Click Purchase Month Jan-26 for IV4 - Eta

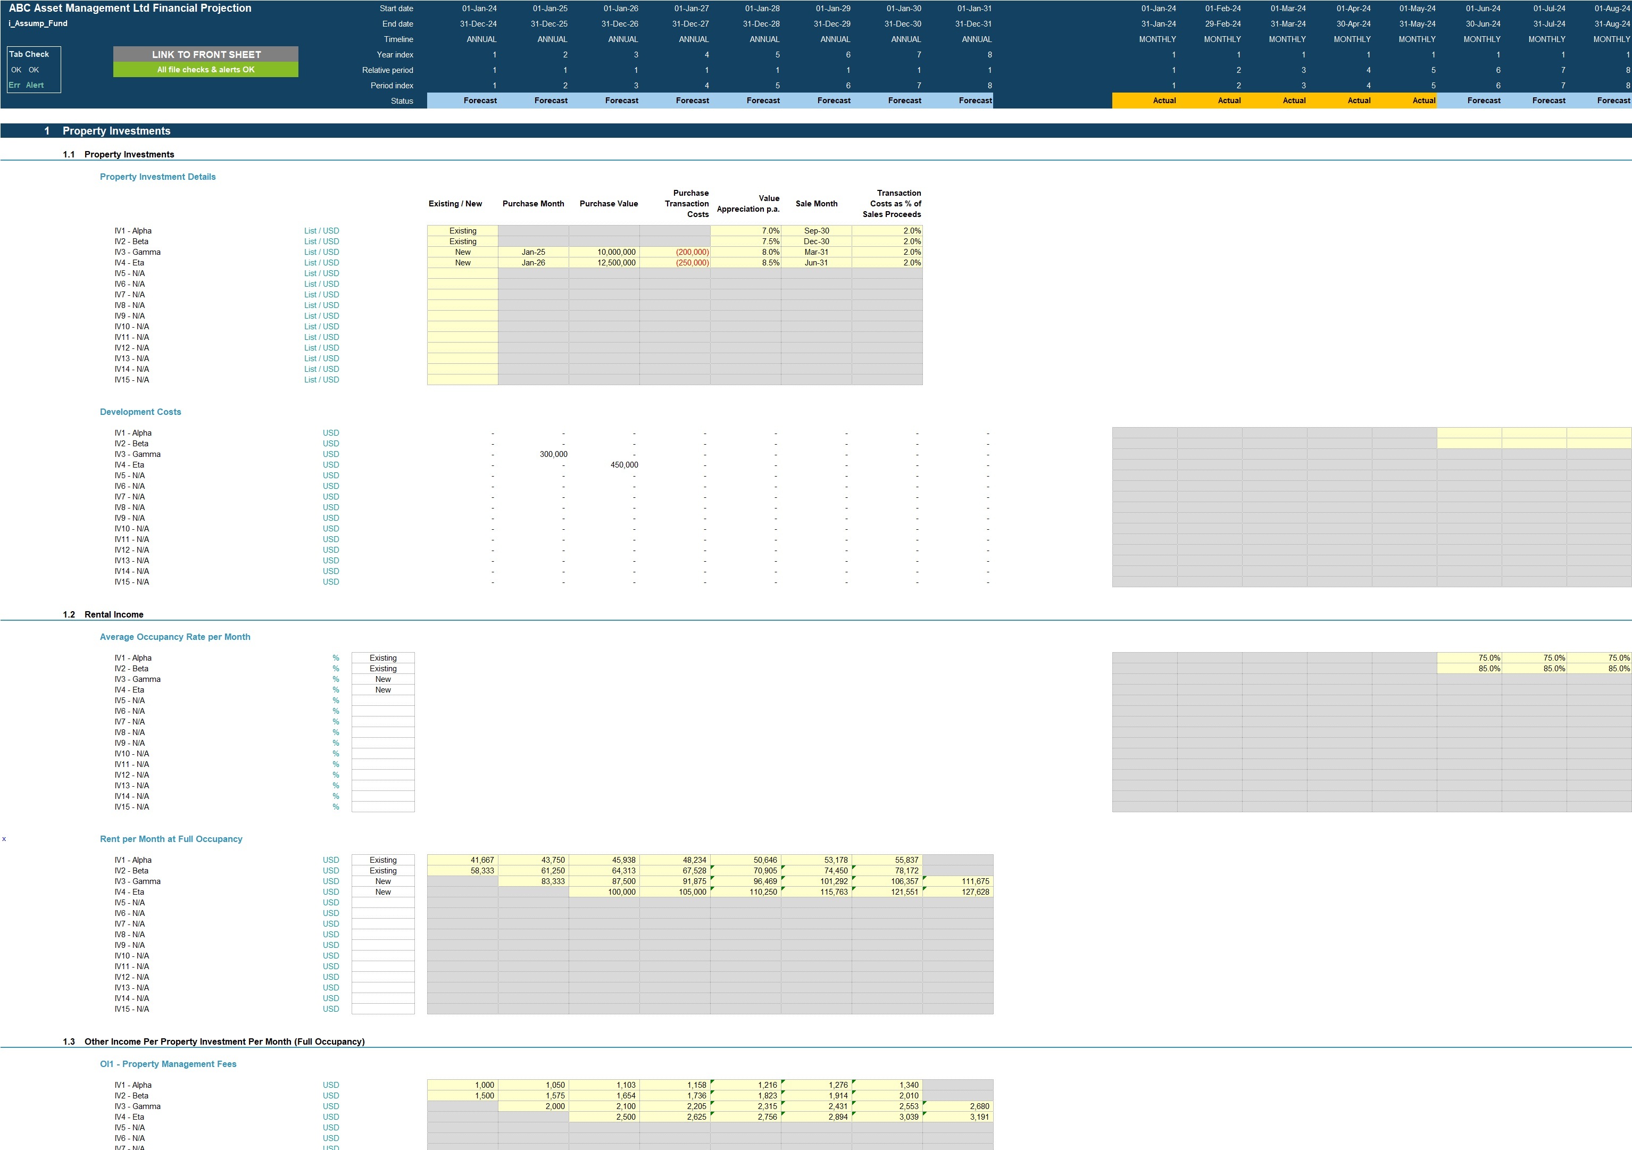533,263
